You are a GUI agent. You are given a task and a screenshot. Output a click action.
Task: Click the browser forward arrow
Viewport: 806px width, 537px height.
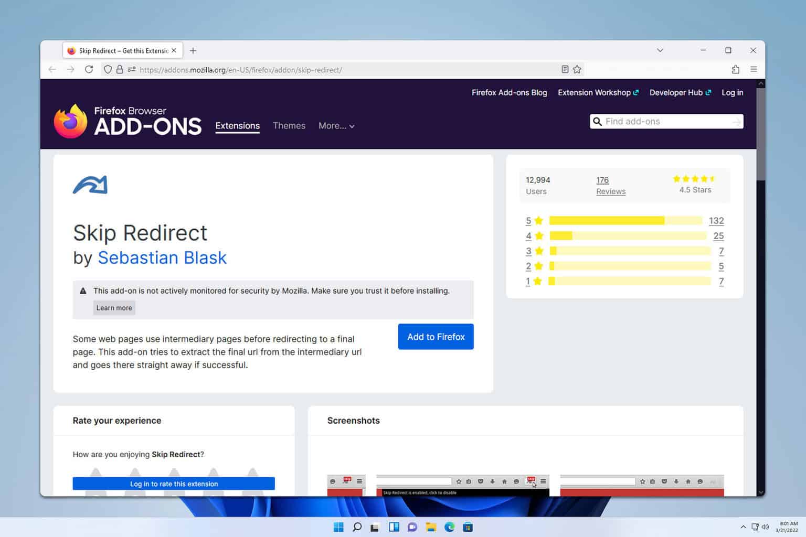point(70,69)
